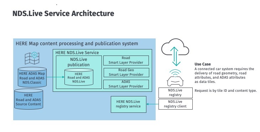
Task: Click the connected car icon
Action: pos(175,81)
